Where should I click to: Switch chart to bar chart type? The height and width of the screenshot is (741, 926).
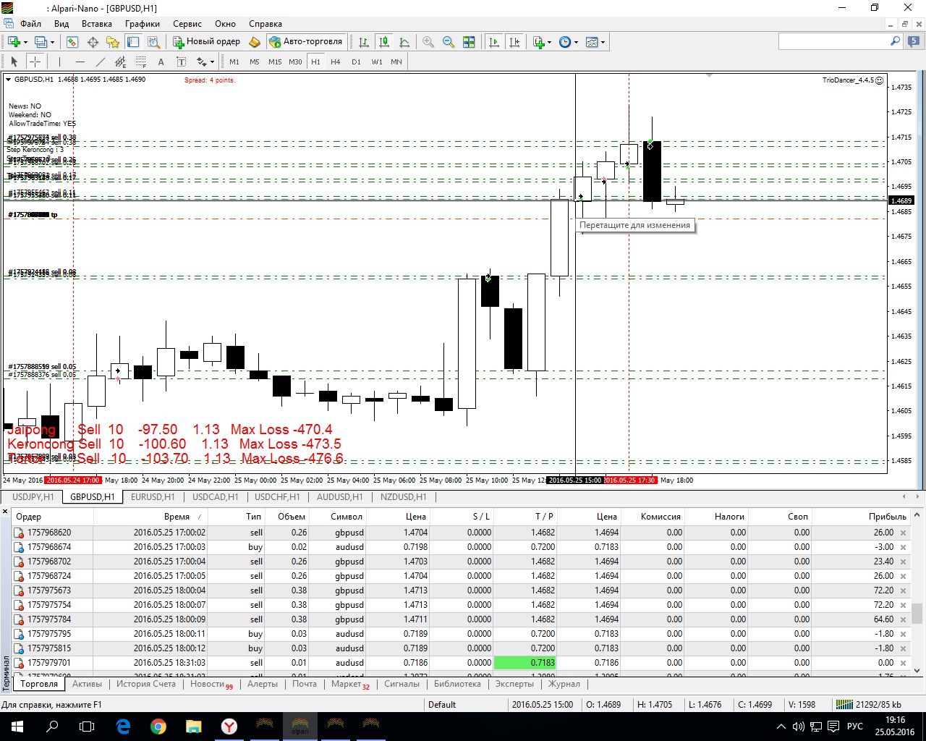coord(364,42)
